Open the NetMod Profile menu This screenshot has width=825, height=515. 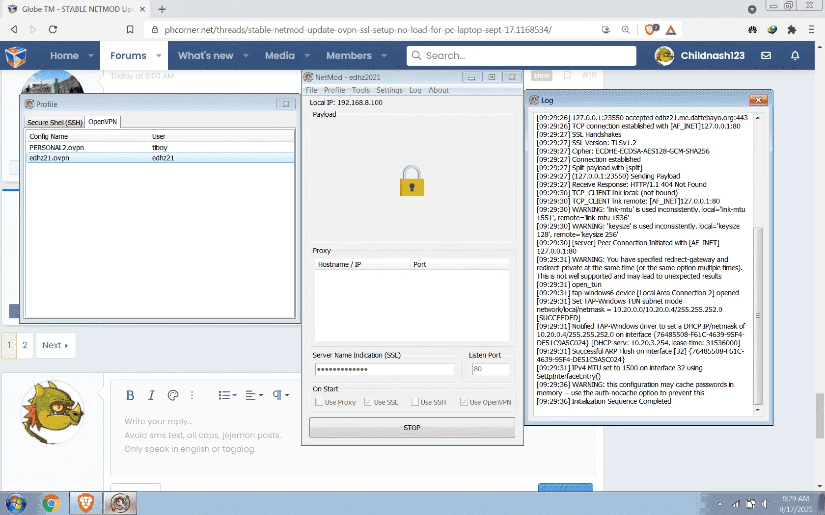pyautogui.click(x=334, y=90)
